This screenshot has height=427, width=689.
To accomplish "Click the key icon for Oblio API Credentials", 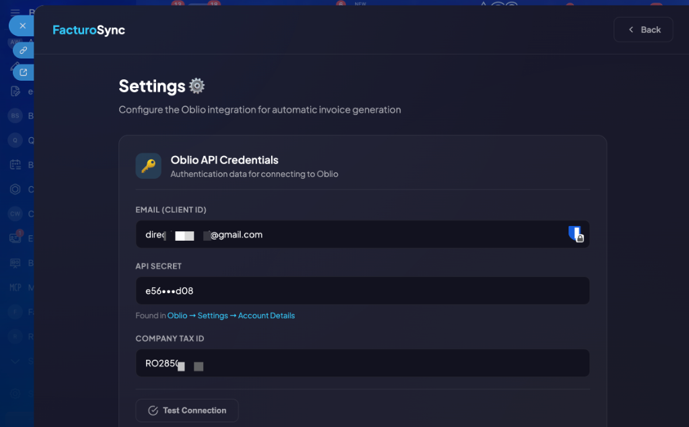I will (x=148, y=166).
